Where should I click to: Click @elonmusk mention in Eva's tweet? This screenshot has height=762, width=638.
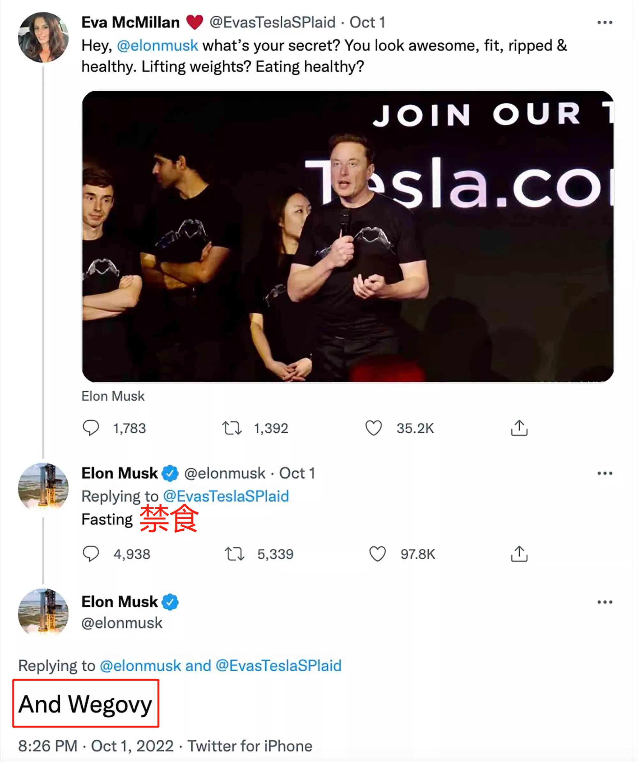coord(157,46)
